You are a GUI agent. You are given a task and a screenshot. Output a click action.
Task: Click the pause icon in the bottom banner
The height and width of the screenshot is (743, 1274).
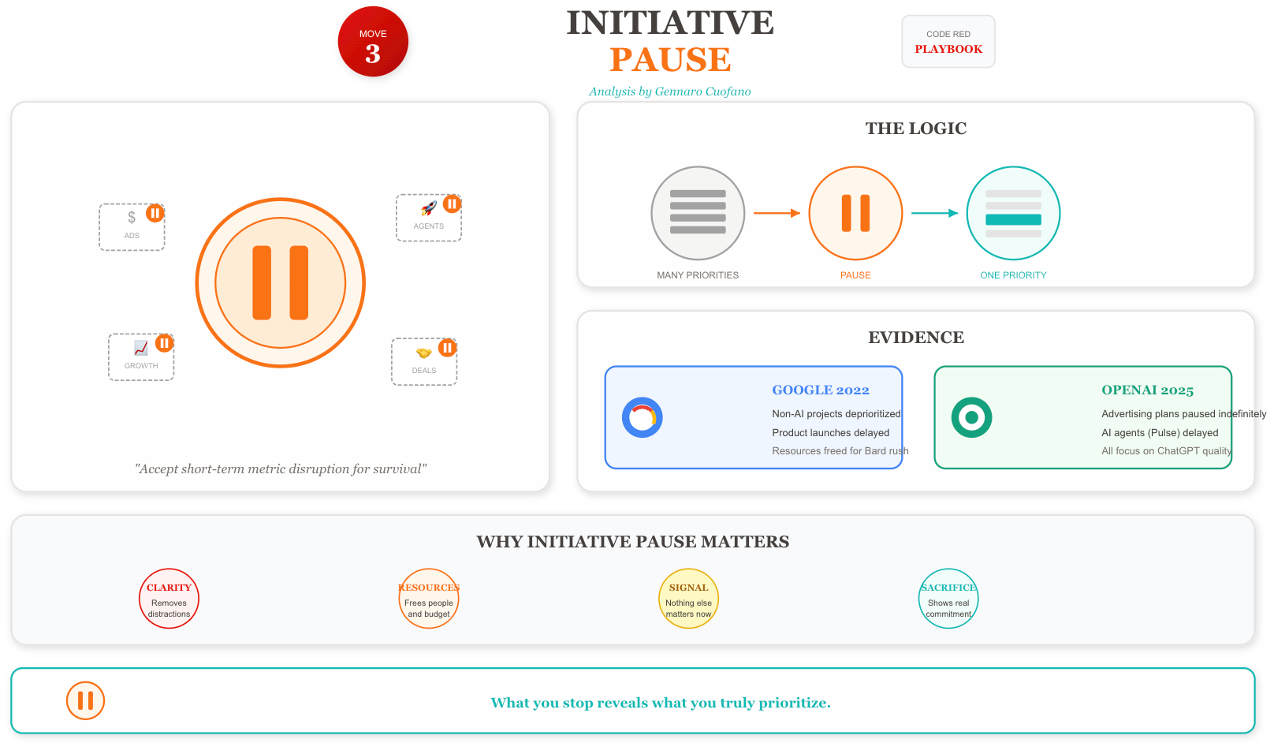click(85, 700)
